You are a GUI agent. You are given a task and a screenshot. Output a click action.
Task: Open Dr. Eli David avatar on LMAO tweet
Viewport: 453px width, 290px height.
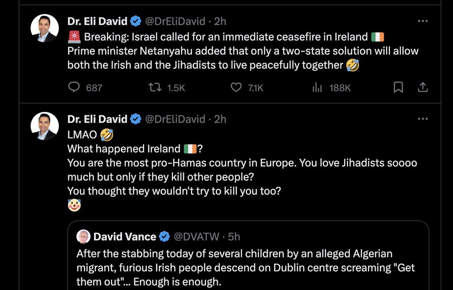coord(45,126)
